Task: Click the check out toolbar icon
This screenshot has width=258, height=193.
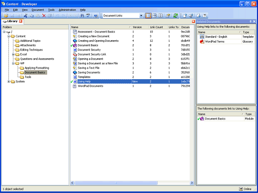Action: tap(191, 16)
